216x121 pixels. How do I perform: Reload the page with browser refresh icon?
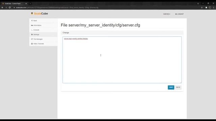10,7
